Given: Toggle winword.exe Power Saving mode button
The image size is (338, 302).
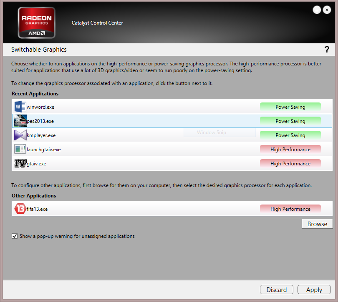Looking at the screenshot, I should tap(290, 107).
